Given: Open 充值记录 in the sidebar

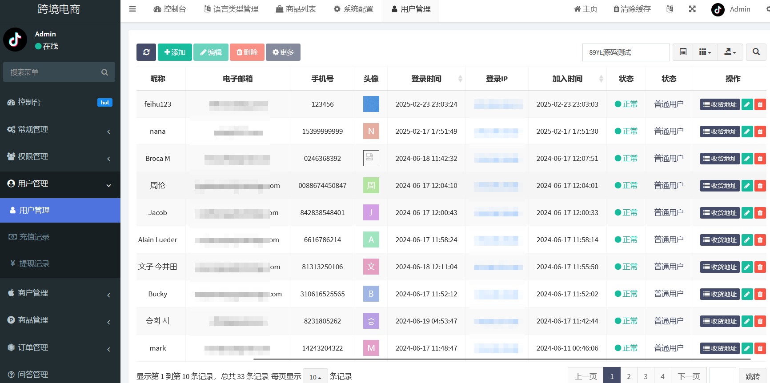Looking at the screenshot, I should pyautogui.click(x=34, y=237).
